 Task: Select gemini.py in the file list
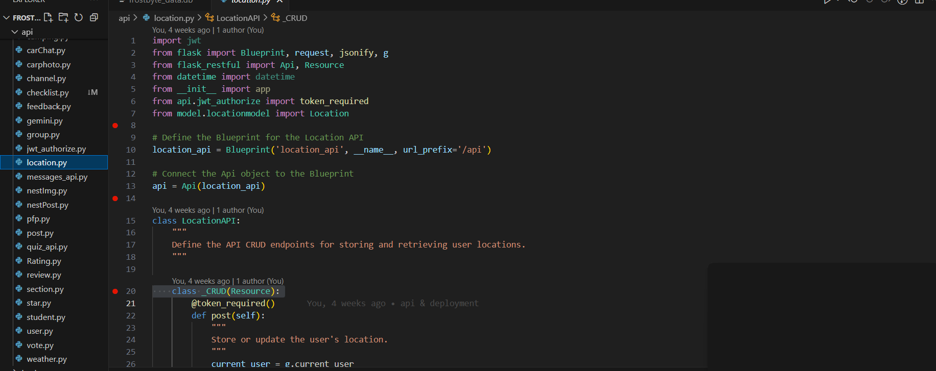click(44, 121)
